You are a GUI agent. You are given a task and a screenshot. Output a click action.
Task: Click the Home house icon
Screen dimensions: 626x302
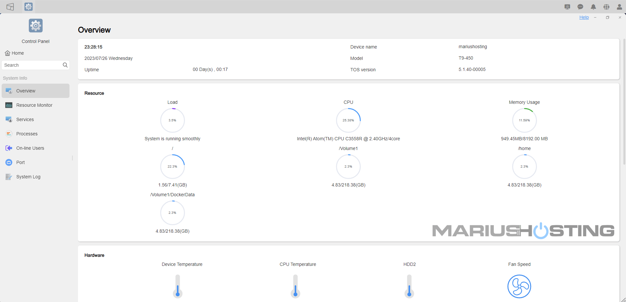[8, 53]
